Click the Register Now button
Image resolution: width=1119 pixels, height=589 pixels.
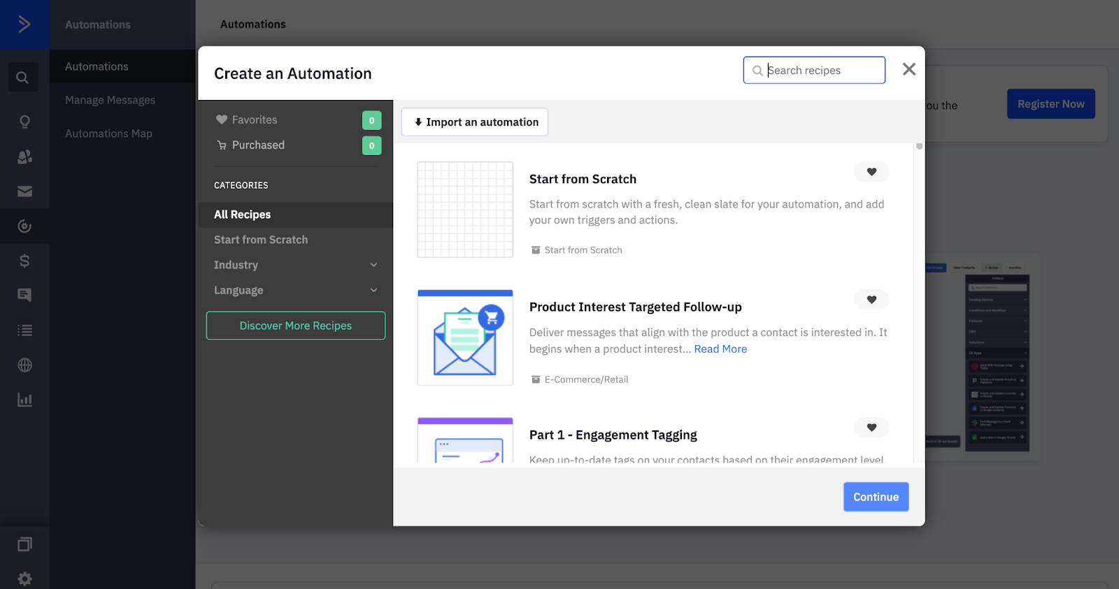(1051, 104)
